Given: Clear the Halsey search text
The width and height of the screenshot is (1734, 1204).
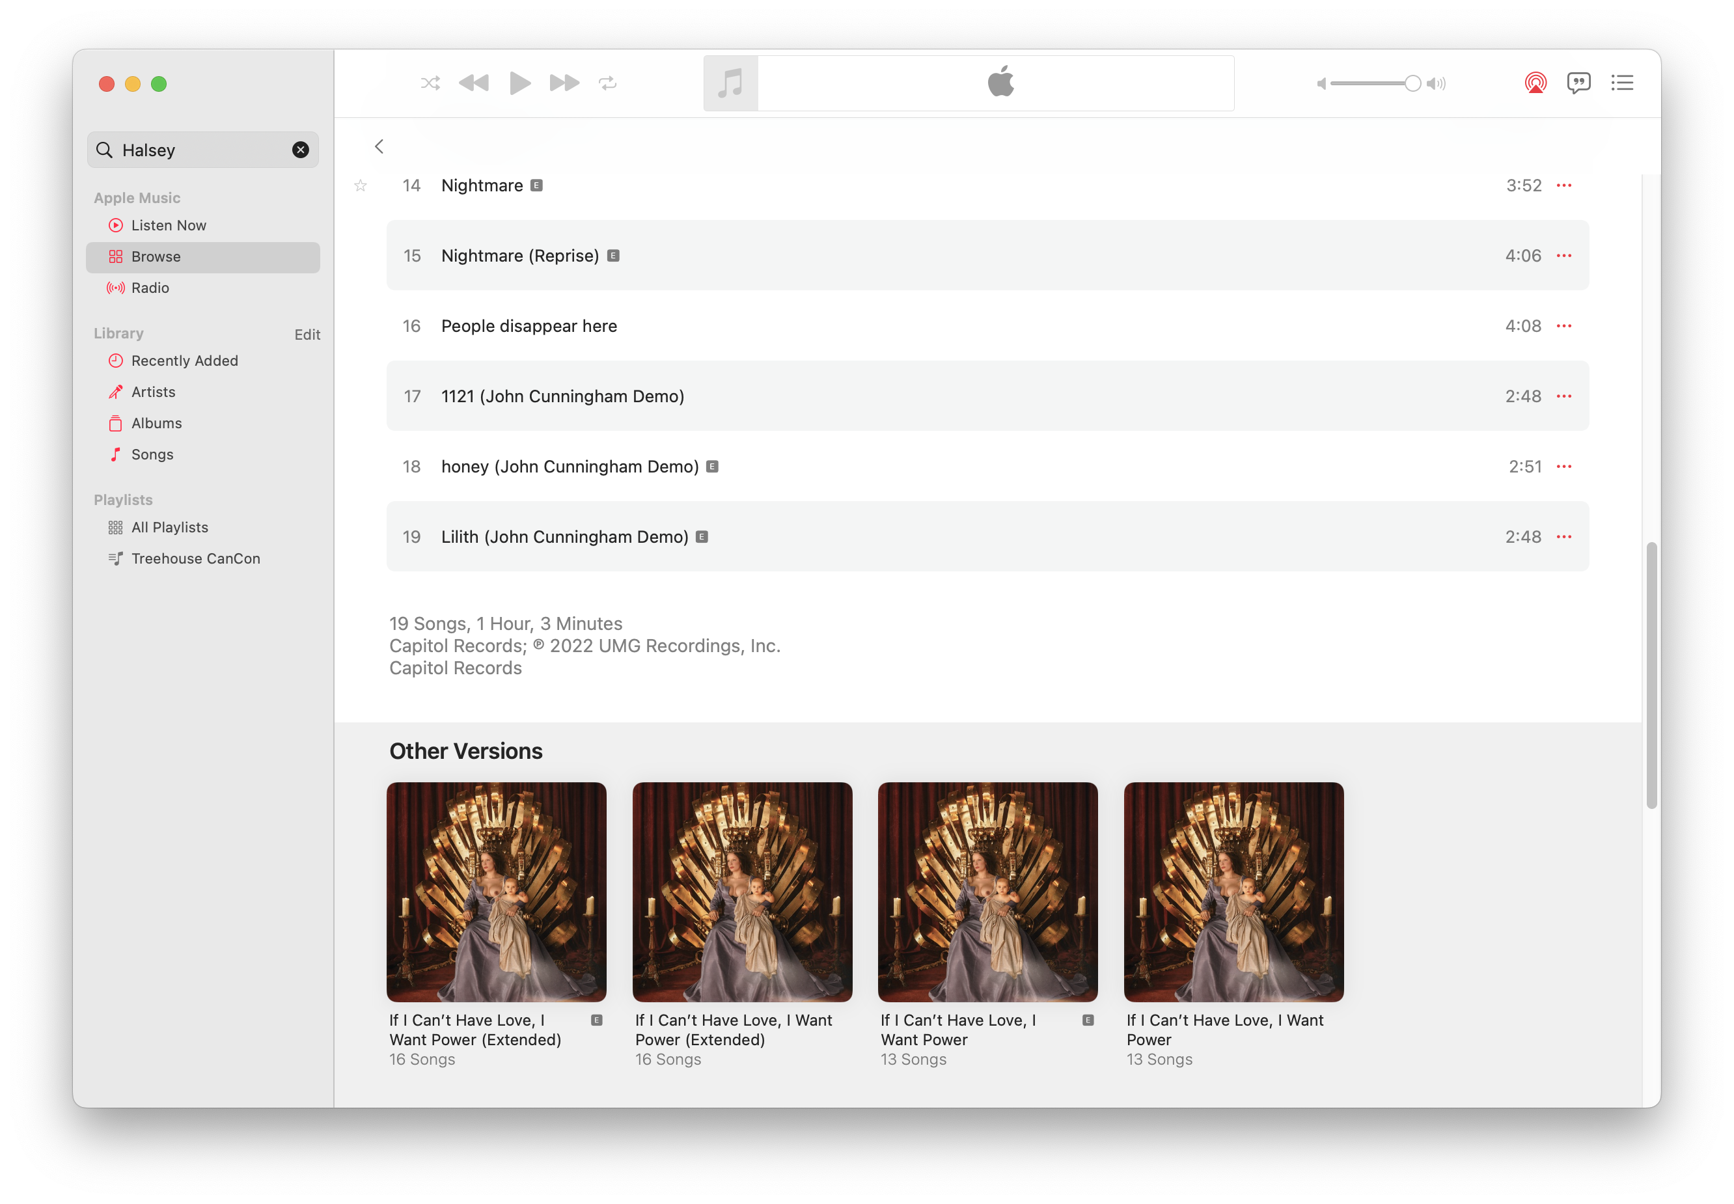Looking at the screenshot, I should (x=300, y=150).
